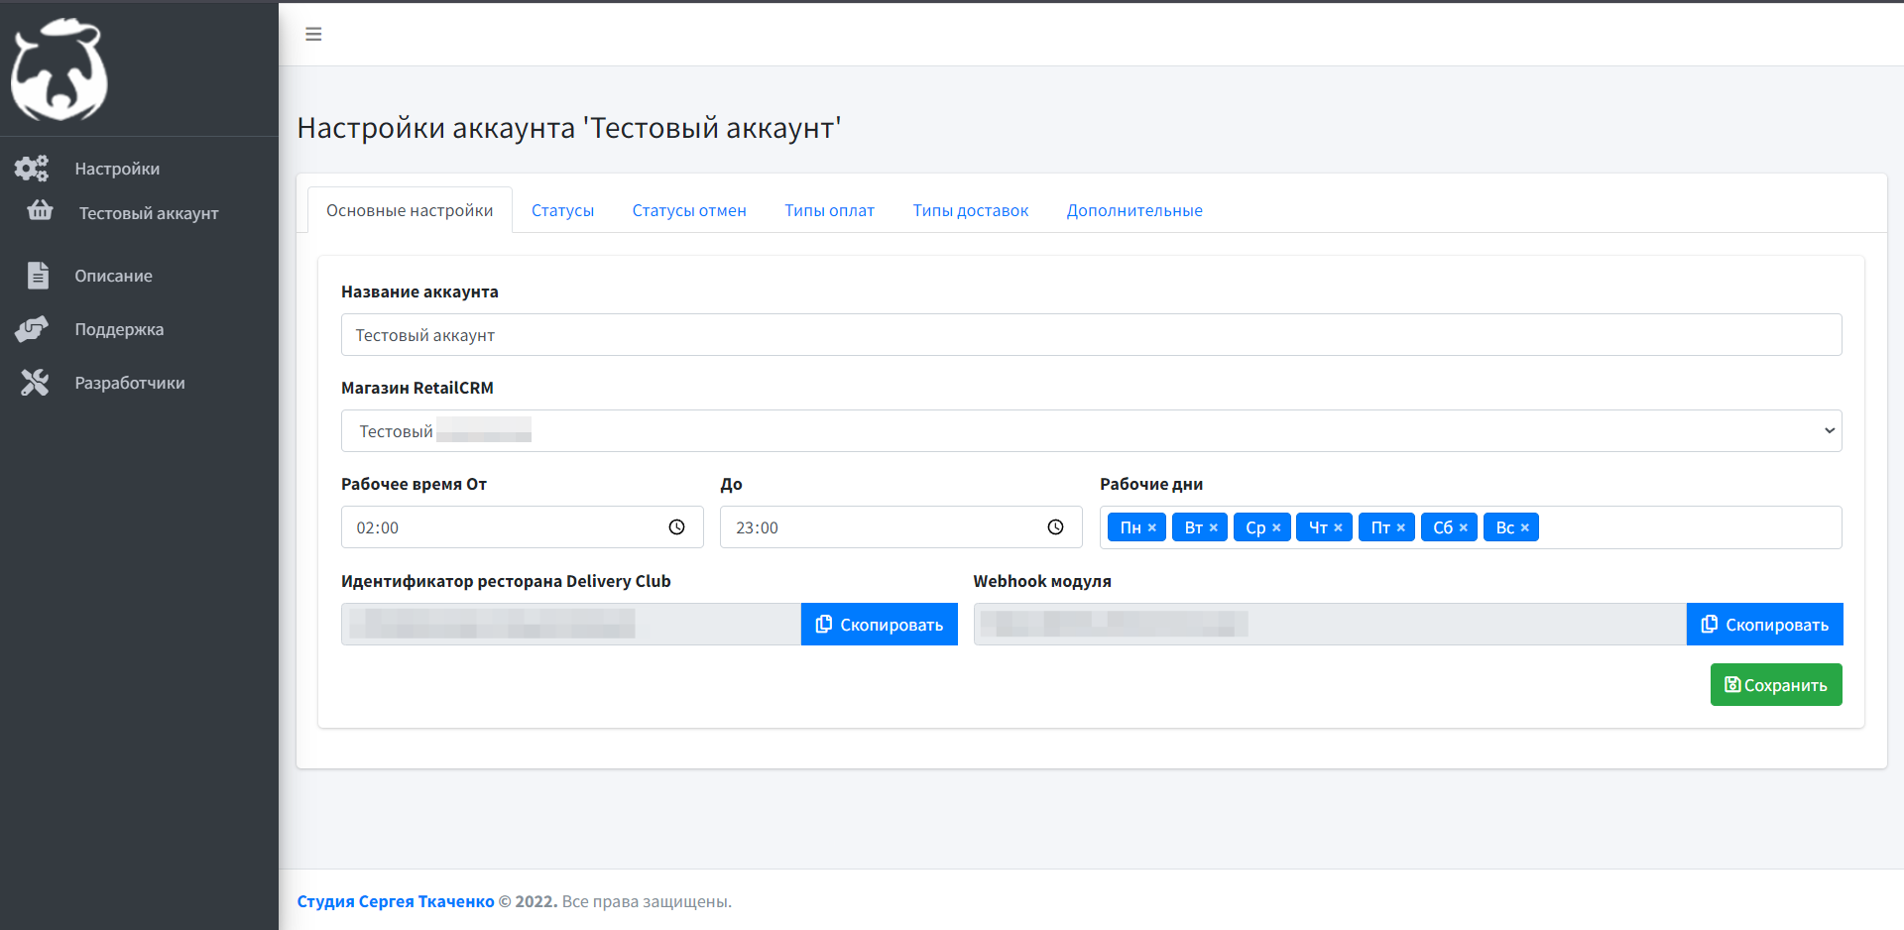Switch to Статусы tab
1904x930 pixels.
pyautogui.click(x=562, y=210)
